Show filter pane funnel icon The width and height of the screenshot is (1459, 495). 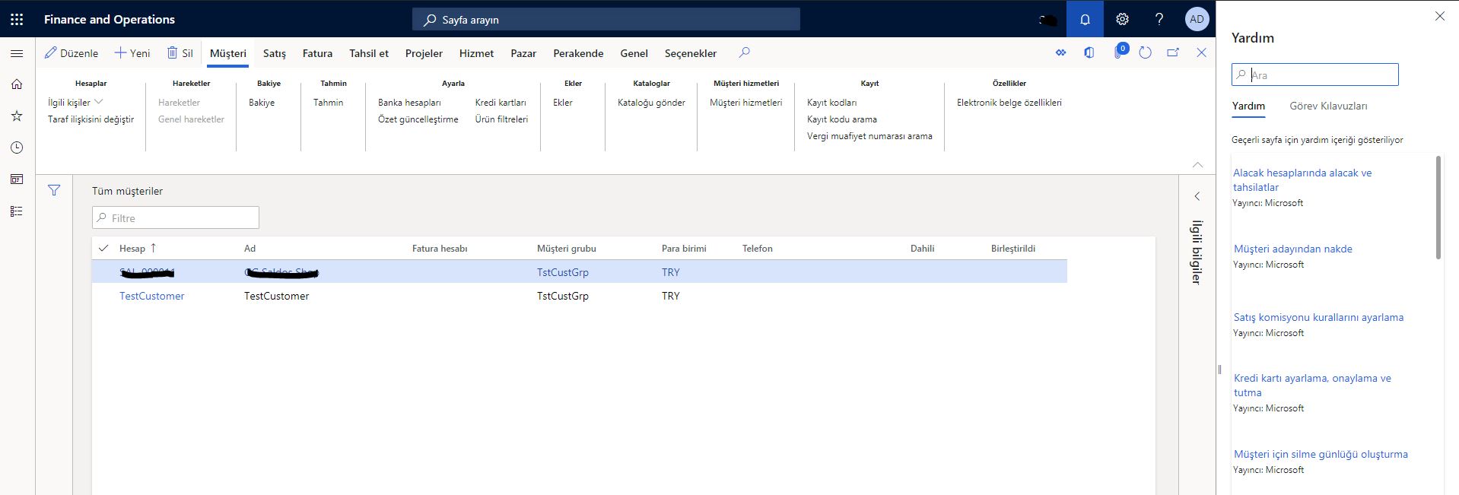tap(54, 190)
